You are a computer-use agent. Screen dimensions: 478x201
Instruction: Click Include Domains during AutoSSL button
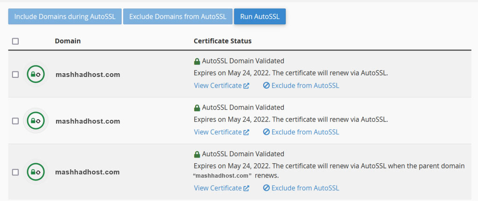65,16
